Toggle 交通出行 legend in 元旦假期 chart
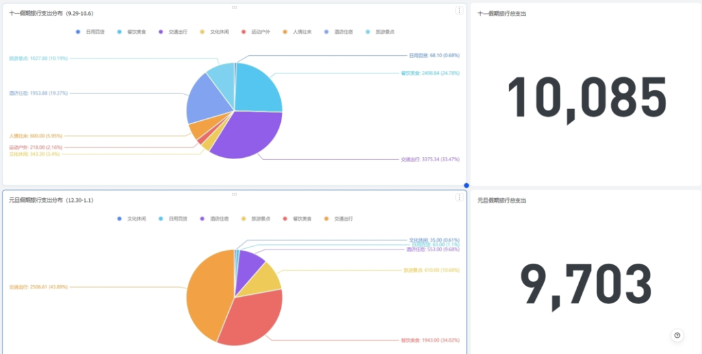The image size is (702, 354). tap(339, 219)
